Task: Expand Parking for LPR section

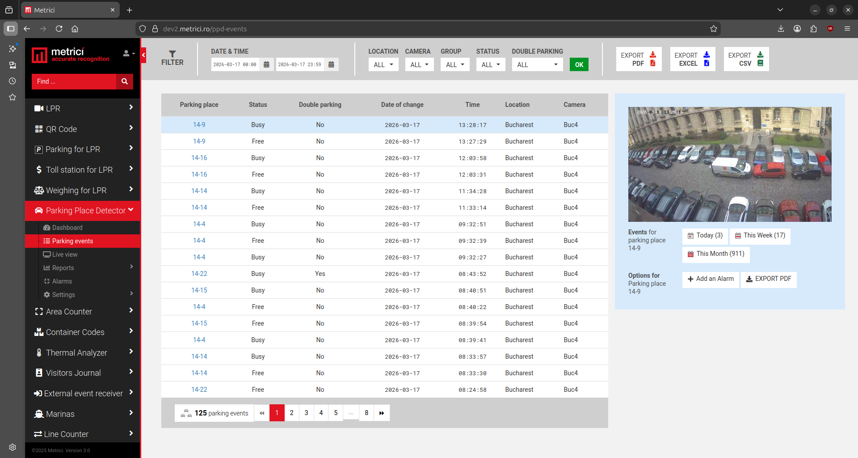Action: (x=83, y=149)
